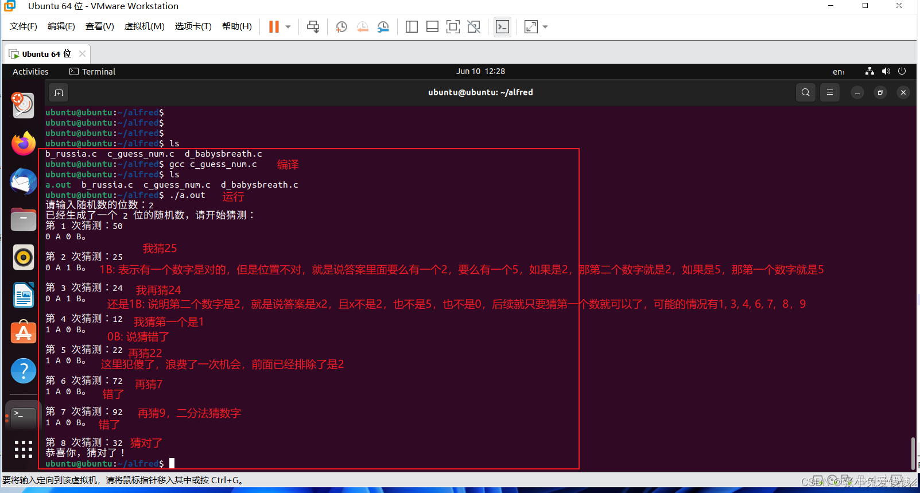Click the a.out file name in ls output
The image size is (920, 493).
tap(58, 185)
